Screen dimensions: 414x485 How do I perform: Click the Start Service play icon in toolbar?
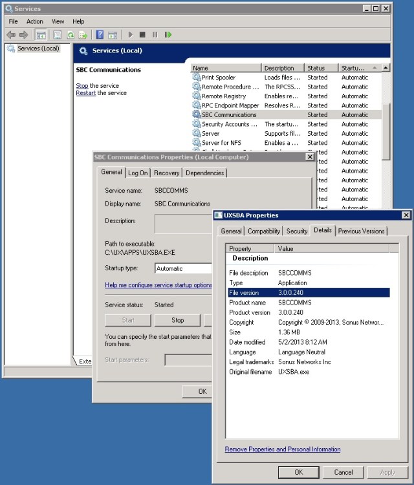tap(130, 35)
